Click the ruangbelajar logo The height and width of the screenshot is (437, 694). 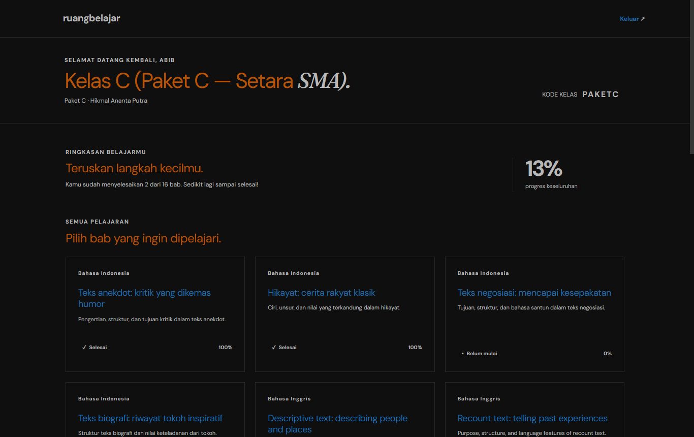pyautogui.click(x=91, y=19)
